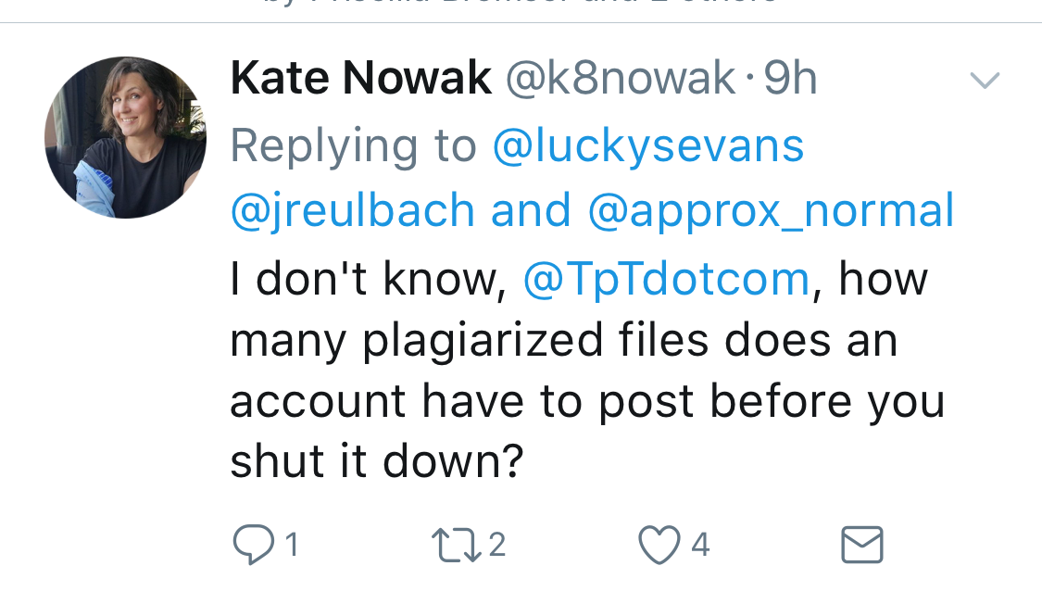Click the reply count number 1
The image size is (1042, 591).
(292, 545)
